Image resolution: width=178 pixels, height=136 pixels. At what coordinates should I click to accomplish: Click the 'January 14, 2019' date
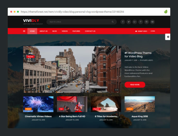(106, 120)
